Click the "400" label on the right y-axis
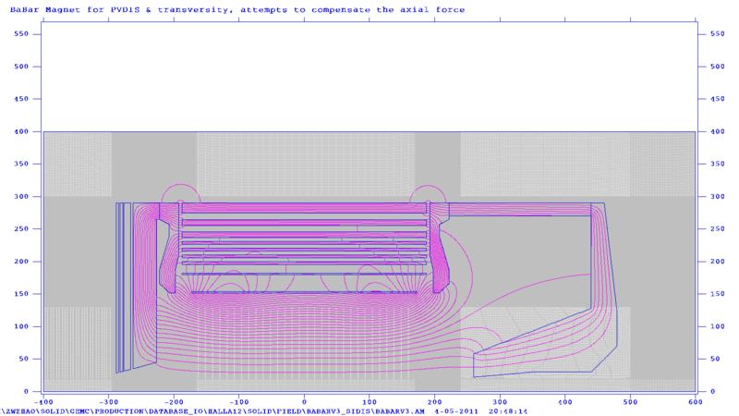739x416 pixels. [x=718, y=131]
